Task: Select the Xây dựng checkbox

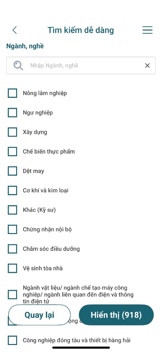Action: point(13,132)
